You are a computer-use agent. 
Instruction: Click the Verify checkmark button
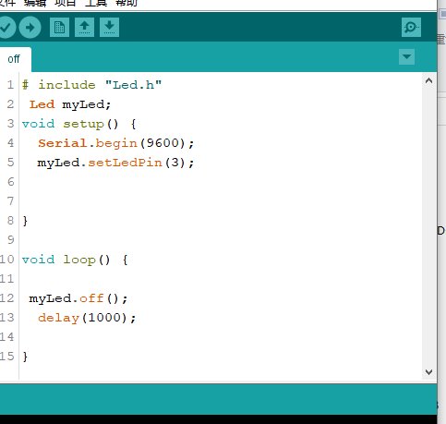6,28
